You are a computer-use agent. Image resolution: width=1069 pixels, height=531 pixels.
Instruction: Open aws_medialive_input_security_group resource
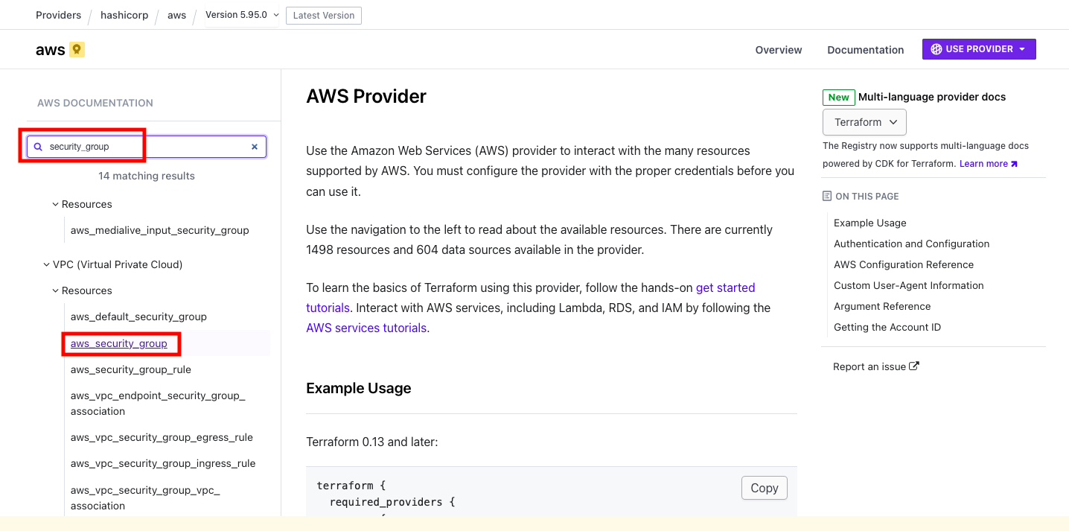[160, 230]
